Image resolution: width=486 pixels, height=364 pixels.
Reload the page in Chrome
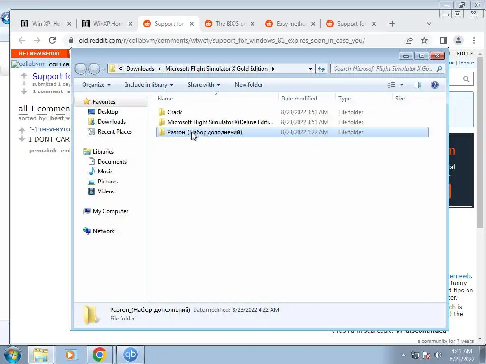(x=52, y=40)
